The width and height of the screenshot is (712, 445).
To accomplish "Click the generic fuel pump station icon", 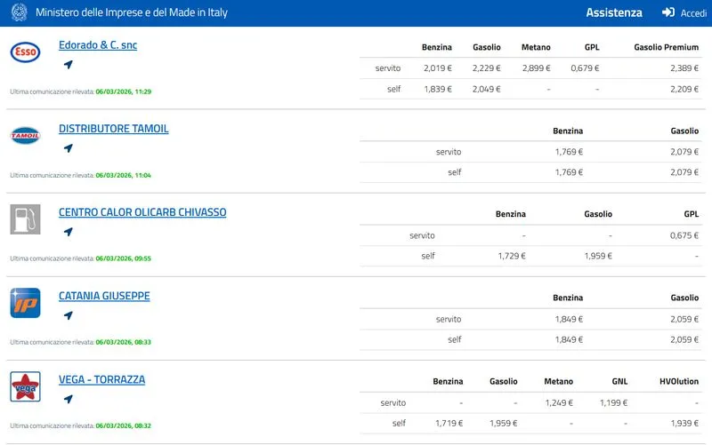I will (x=25, y=219).
